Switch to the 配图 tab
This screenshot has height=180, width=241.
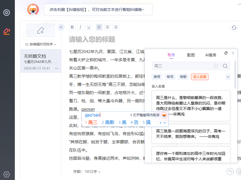click(x=191, y=55)
